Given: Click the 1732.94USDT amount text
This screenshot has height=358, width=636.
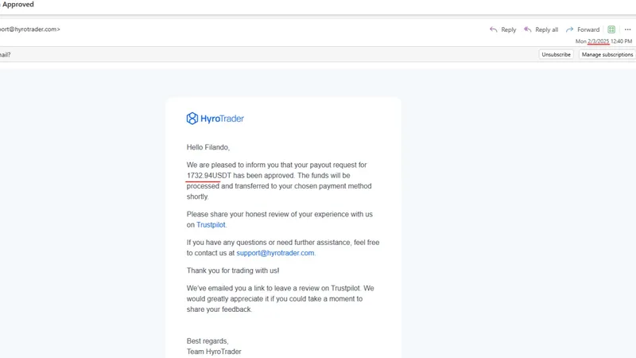Looking at the screenshot, I should click(209, 175).
